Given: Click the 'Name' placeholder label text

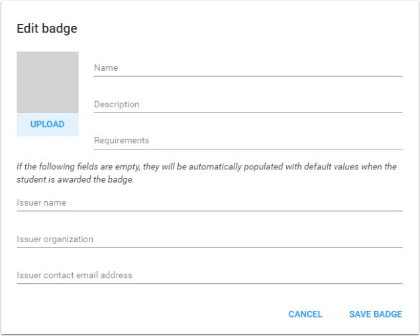Looking at the screenshot, I should point(106,67).
